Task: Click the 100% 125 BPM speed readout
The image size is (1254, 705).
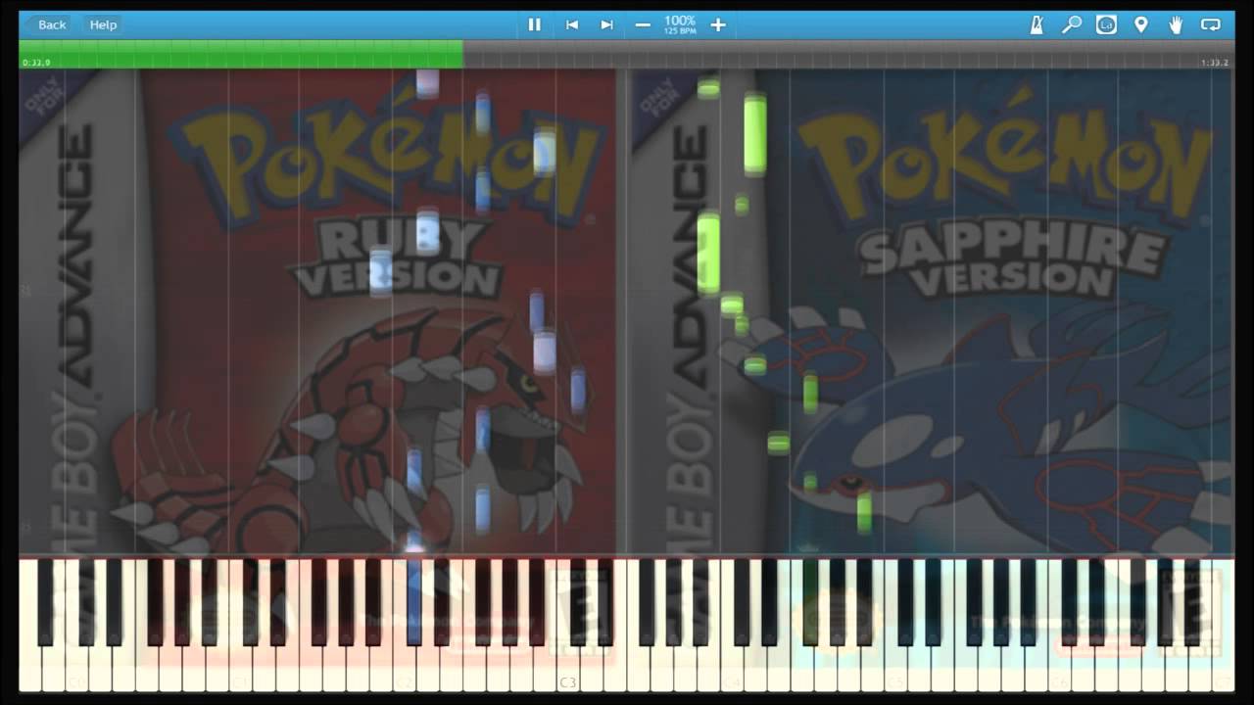Action: (680, 24)
